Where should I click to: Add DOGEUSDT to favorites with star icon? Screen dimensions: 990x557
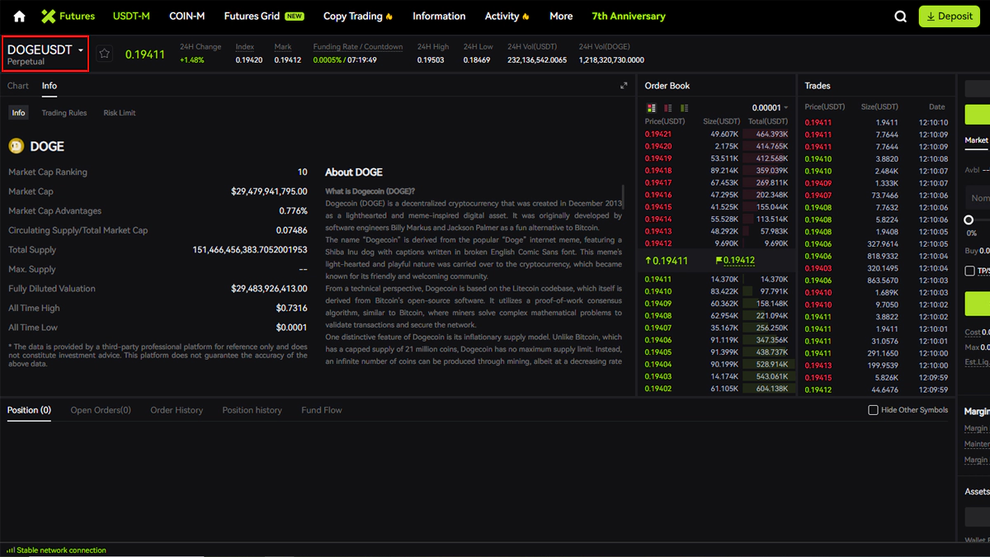(104, 54)
